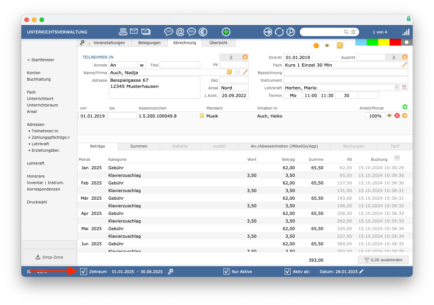Click the 0,00 ausblenden button

383,260
